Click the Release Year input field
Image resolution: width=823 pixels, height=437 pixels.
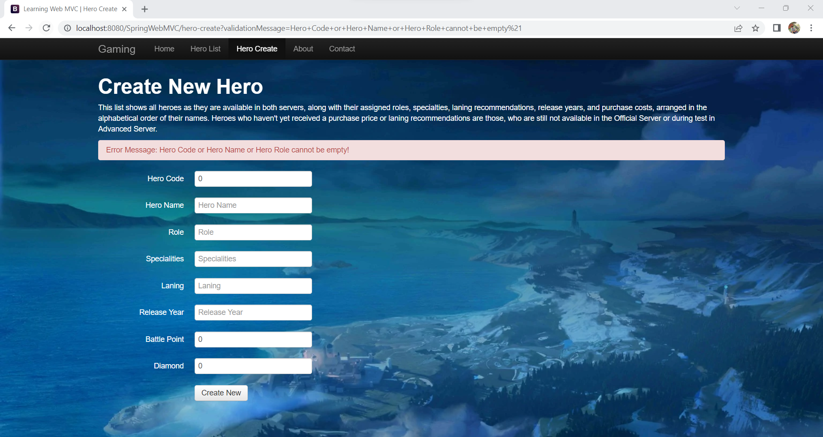coord(253,312)
